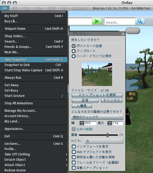Choose Snapshot to Disk menu item

[34, 65]
